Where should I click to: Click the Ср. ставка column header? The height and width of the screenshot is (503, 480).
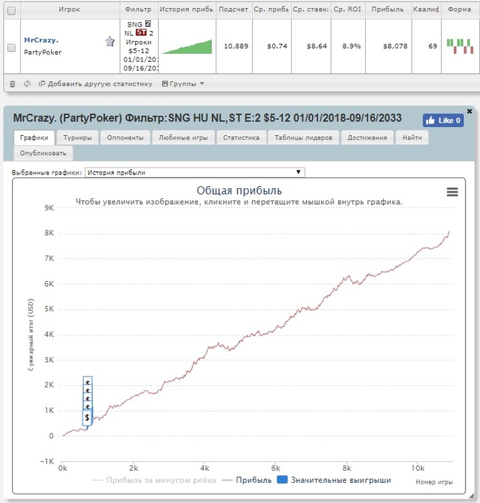310,9
